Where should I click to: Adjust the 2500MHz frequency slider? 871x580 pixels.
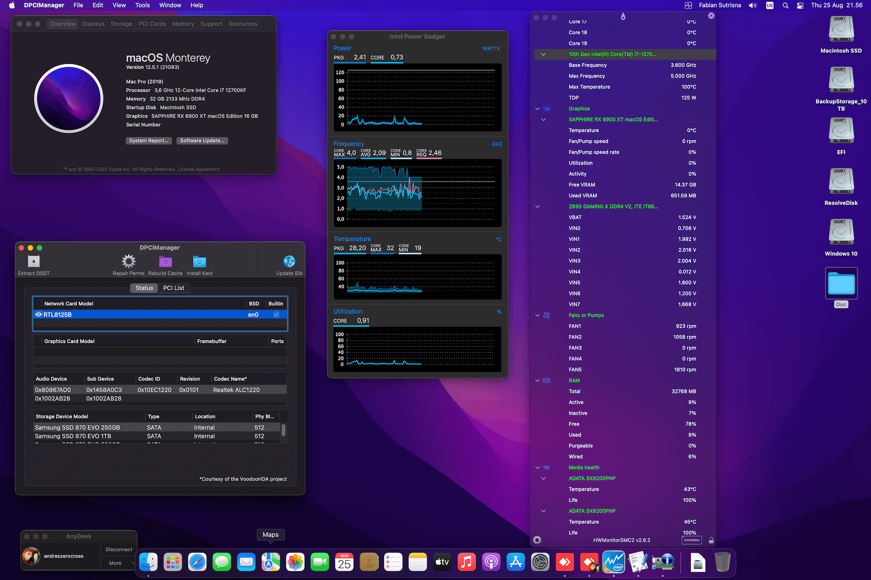691,540
